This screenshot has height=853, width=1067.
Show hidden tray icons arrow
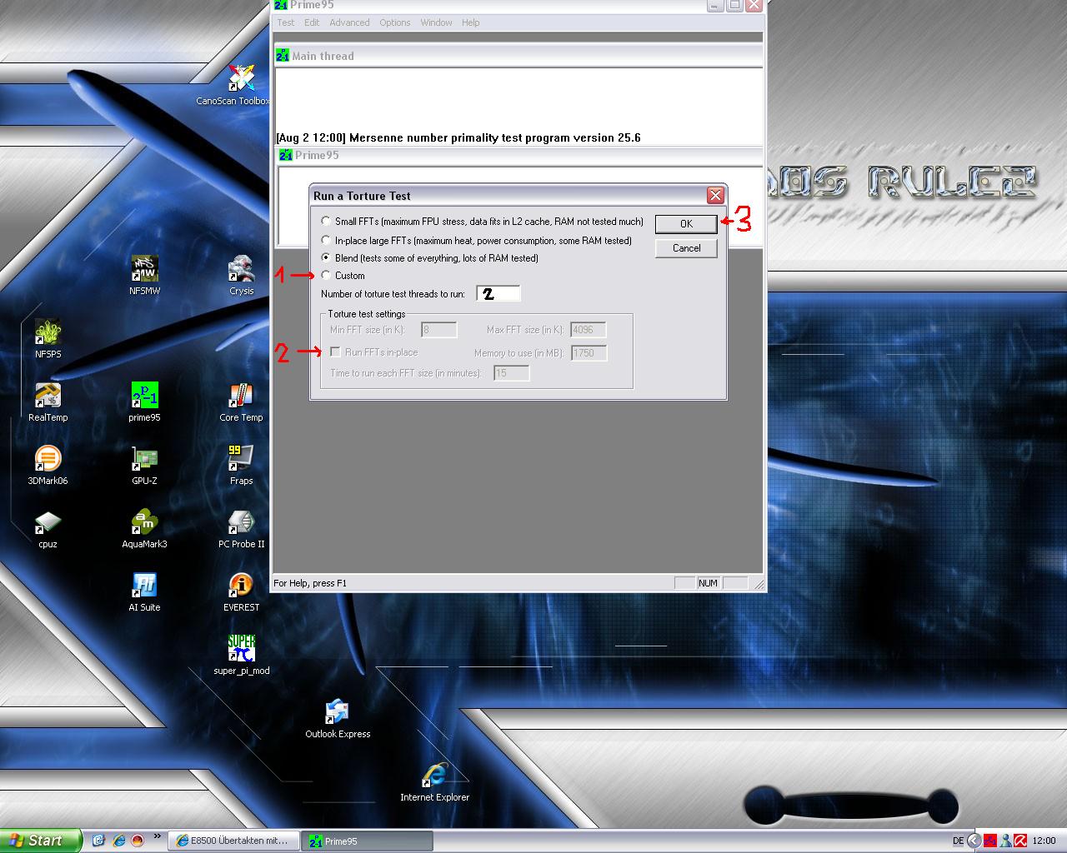pos(974,841)
